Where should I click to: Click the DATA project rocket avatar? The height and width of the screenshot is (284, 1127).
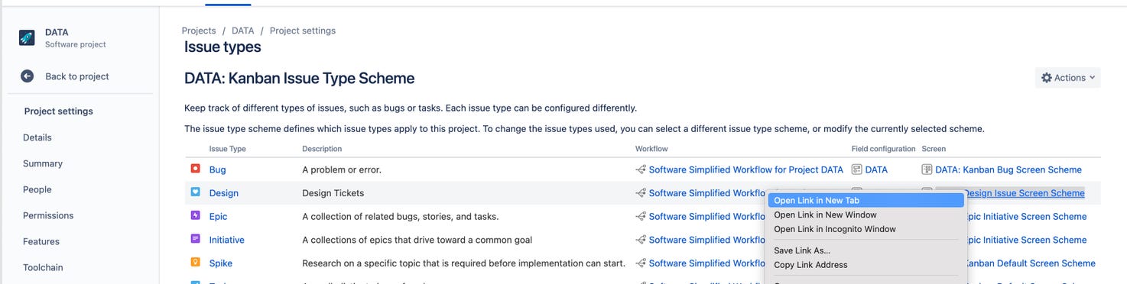click(27, 38)
